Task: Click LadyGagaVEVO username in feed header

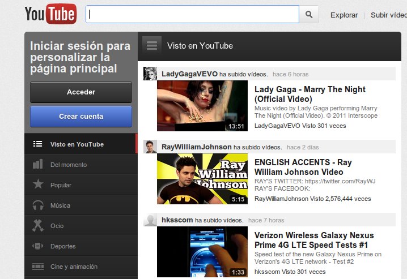Action: tap(189, 74)
